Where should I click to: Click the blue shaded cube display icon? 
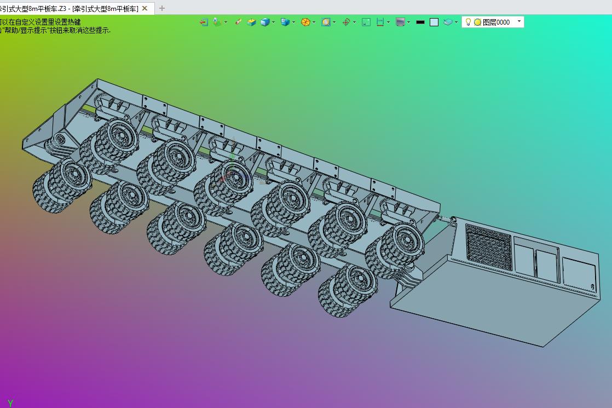[265, 22]
